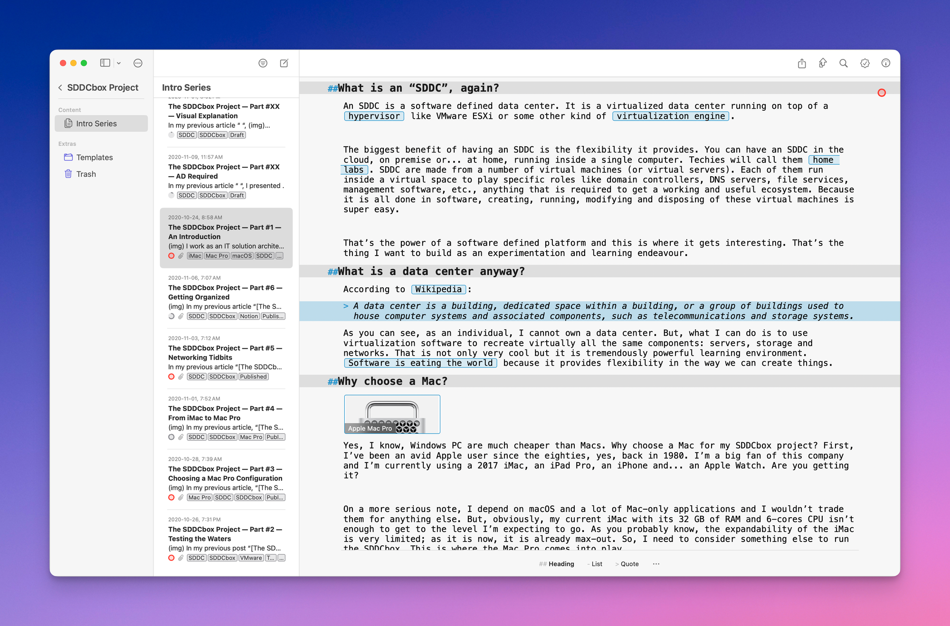
Task: Open the sheet filter icon above the list
Action: pyautogui.click(x=263, y=63)
